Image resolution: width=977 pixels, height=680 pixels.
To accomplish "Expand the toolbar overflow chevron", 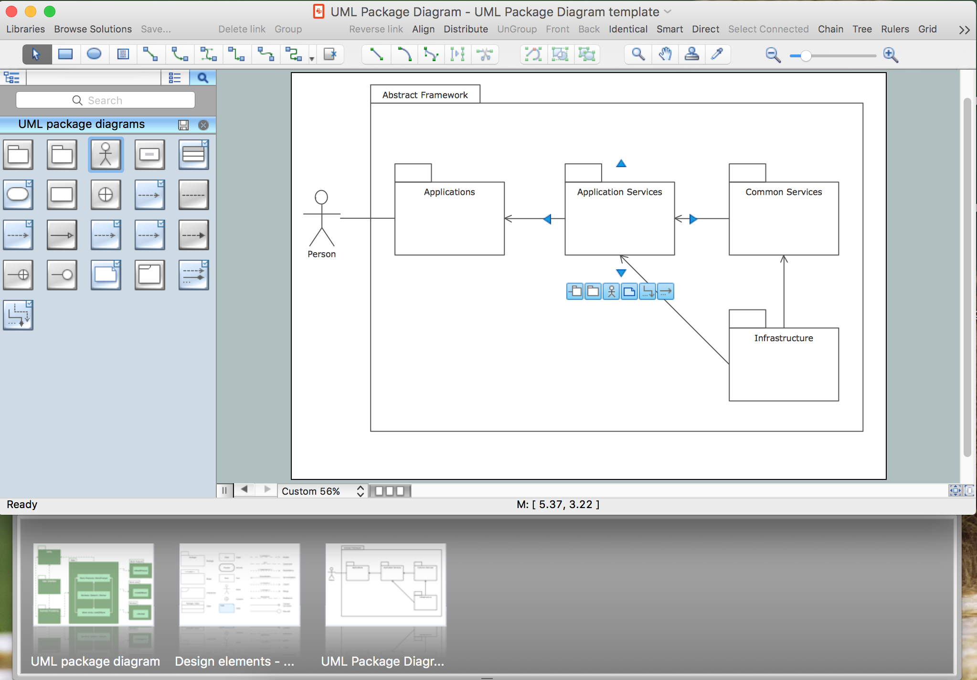I will [964, 30].
